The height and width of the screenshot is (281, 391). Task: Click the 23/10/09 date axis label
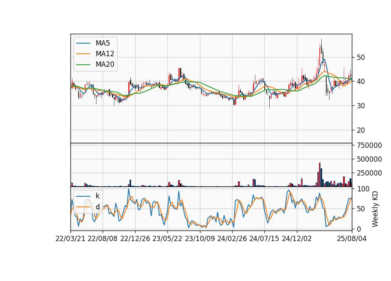coord(200,239)
